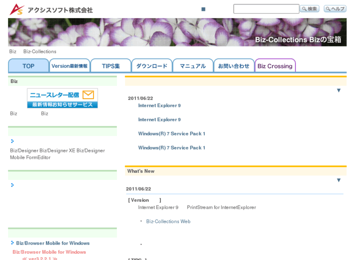Click blue arrow bullet in third sidebar section

click(x=12, y=185)
